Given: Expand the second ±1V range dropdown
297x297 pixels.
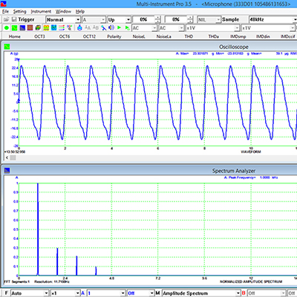Looking at the screenshot, I should click(x=293, y=28).
